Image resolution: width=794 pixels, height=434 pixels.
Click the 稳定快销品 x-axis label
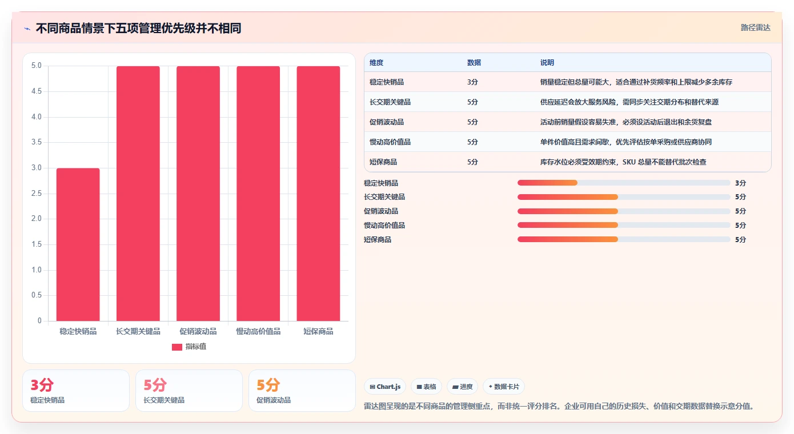[x=78, y=331]
